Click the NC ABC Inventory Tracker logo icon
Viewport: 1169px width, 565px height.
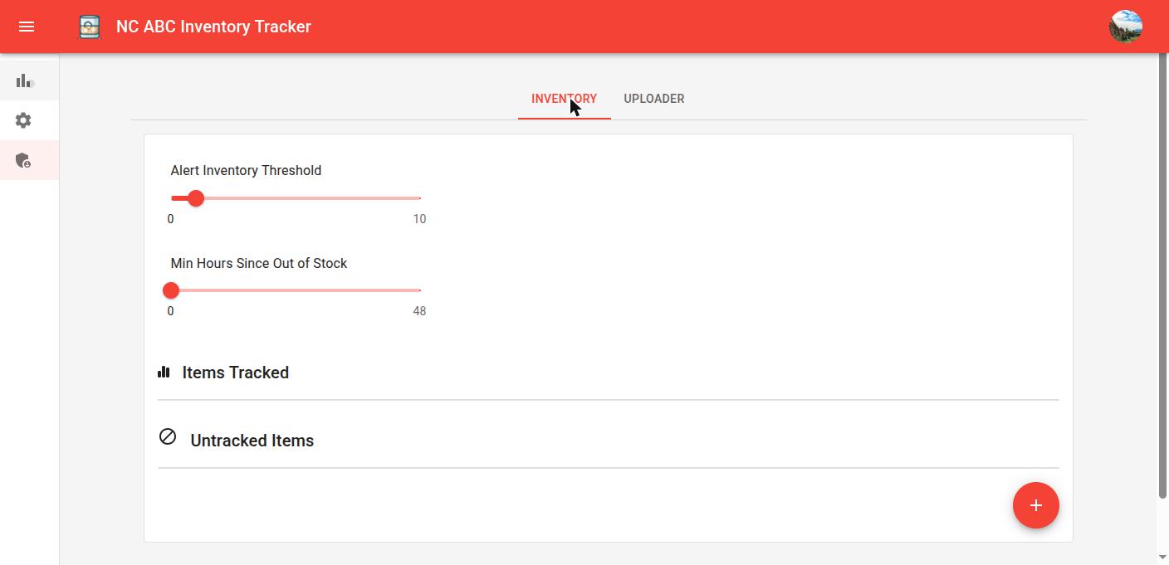[90, 27]
